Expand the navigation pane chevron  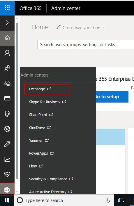tap(7, 23)
